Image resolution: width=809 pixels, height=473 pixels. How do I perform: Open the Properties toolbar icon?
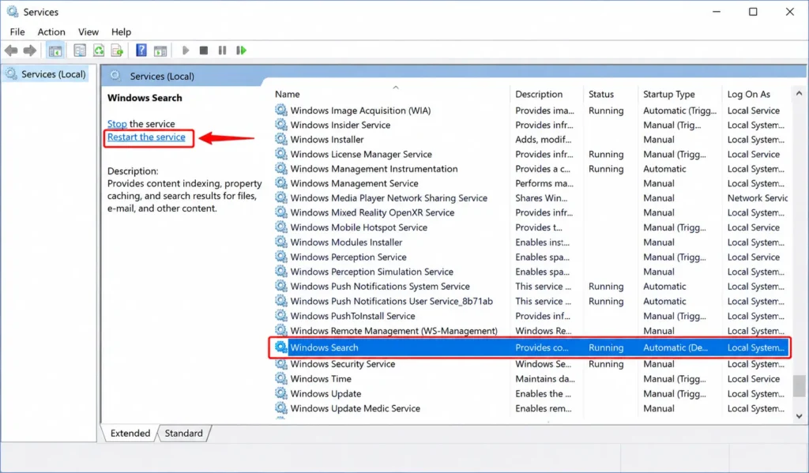click(x=80, y=51)
